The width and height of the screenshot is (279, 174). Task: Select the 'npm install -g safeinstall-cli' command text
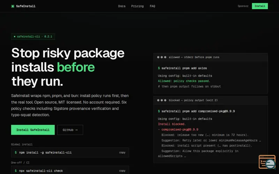[45, 152]
